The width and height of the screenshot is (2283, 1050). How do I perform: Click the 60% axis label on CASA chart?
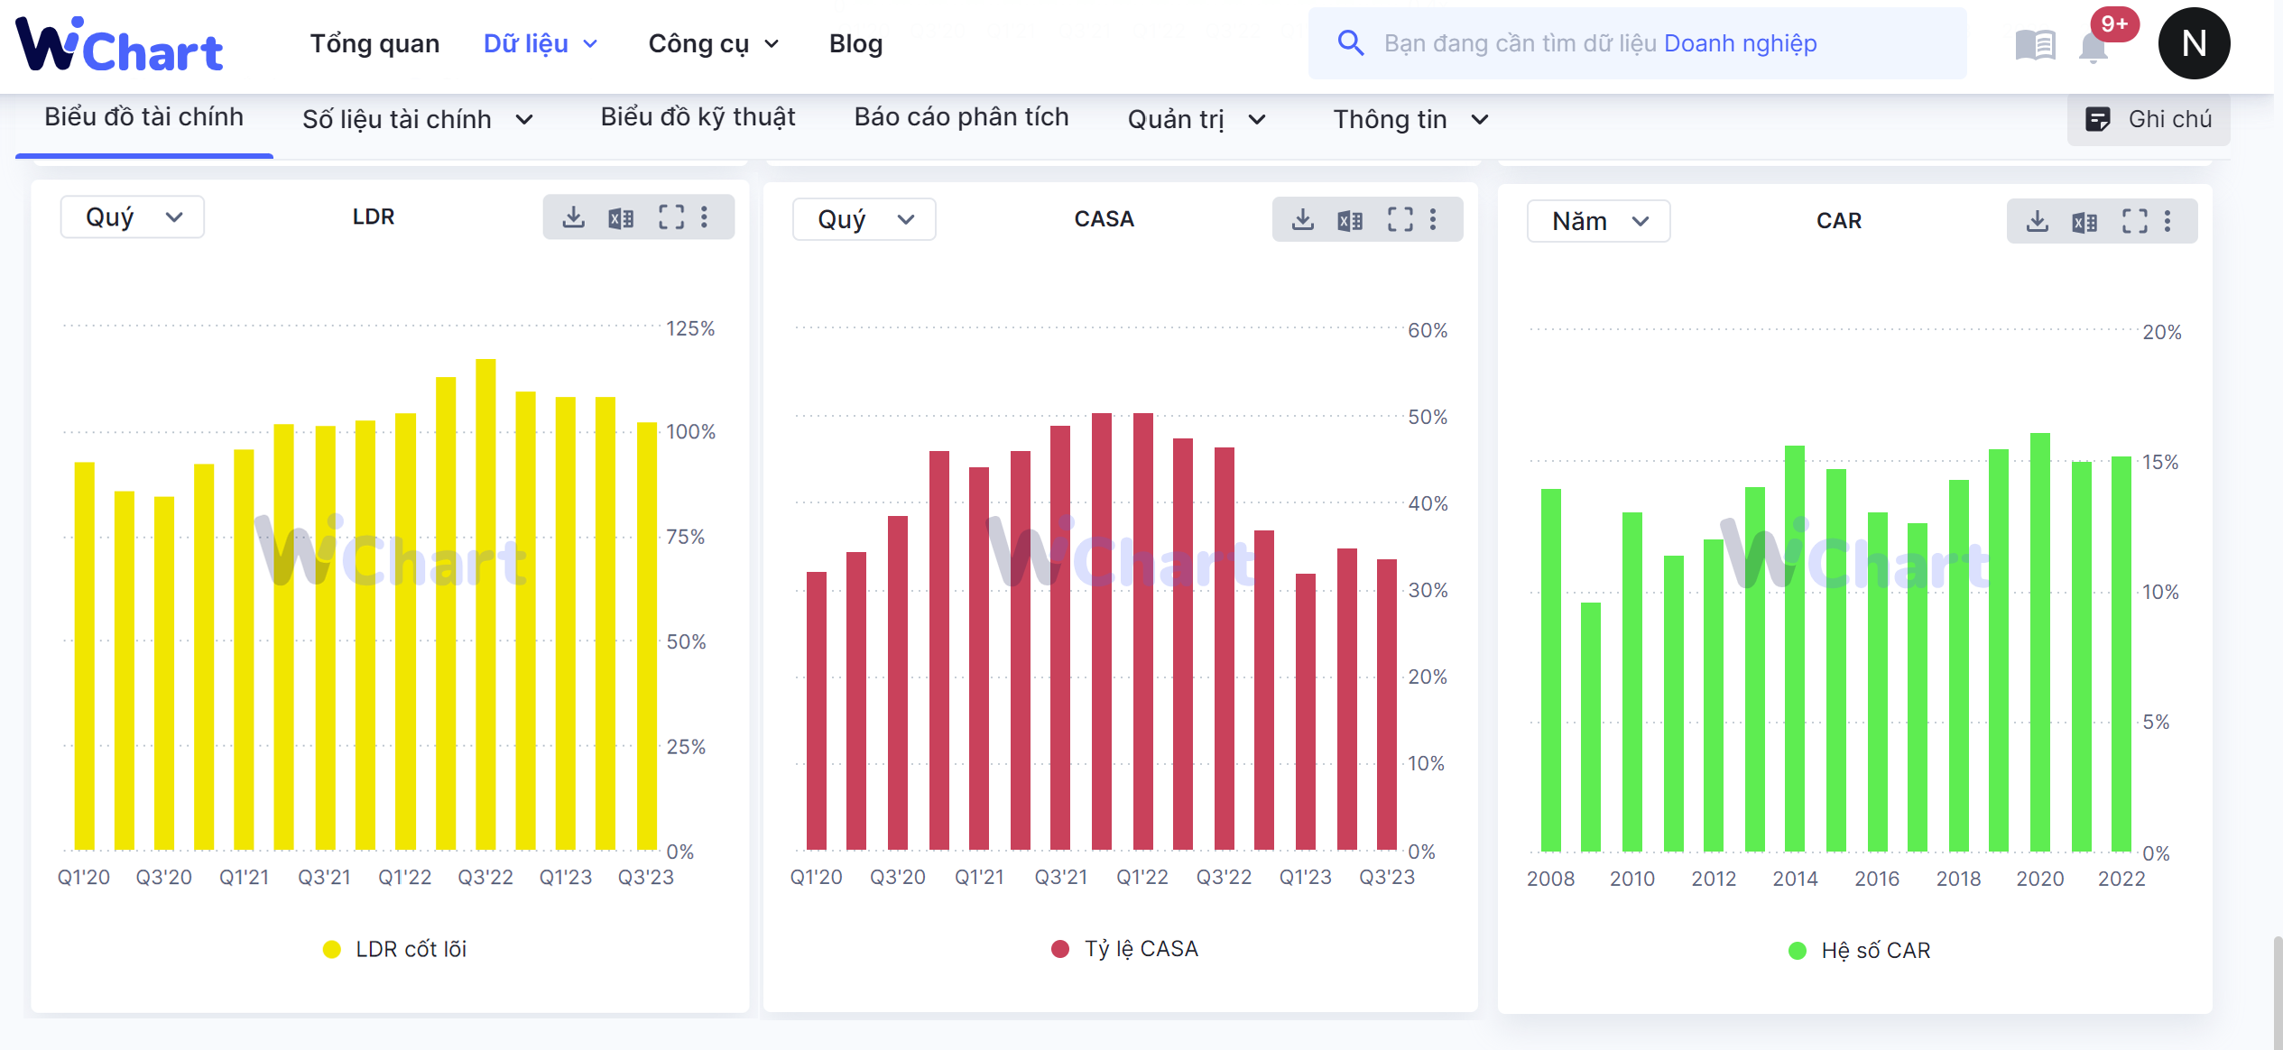click(1428, 330)
